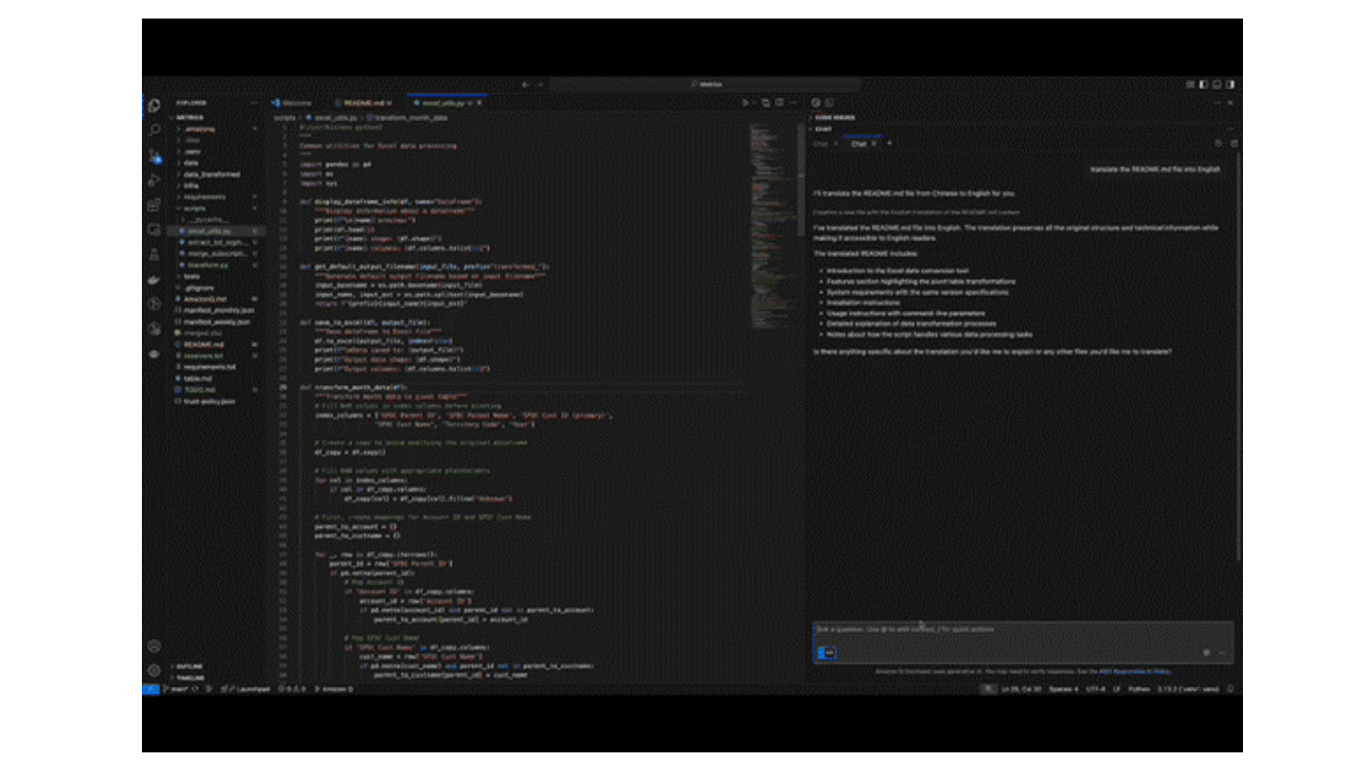Open the Accounts icon in activity bar
Image resolution: width=1371 pixels, height=770 pixels.
(154, 646)
